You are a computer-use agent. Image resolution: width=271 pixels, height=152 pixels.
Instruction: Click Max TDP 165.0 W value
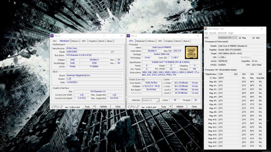(177, 51)
